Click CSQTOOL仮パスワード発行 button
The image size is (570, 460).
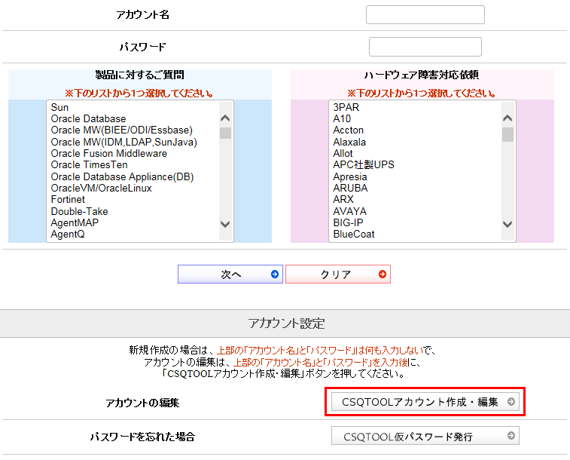pyautogui.click(x=425, y=436)
